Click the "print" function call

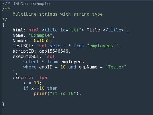click(40, 94)
